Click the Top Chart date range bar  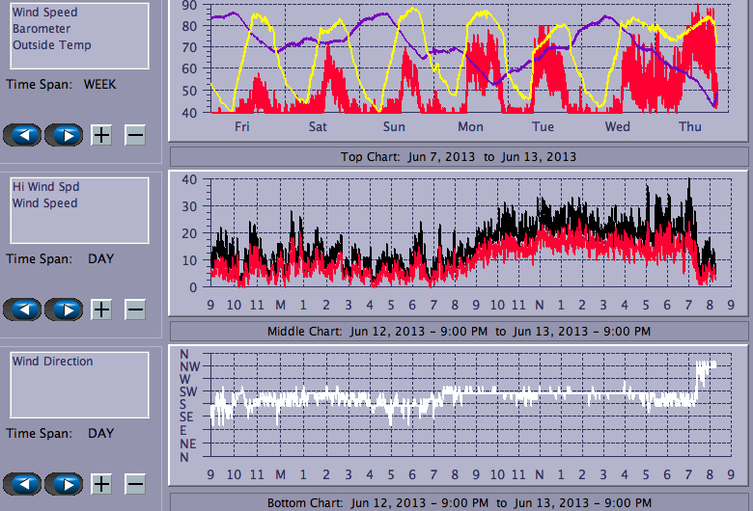click(459, 156)
